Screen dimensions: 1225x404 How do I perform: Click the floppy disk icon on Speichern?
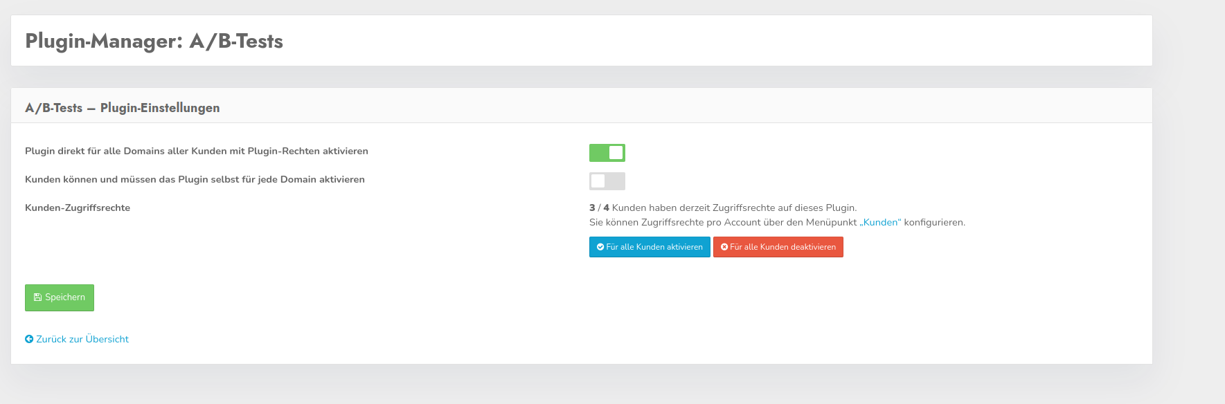pyautogui.click(x=37, y=297)
